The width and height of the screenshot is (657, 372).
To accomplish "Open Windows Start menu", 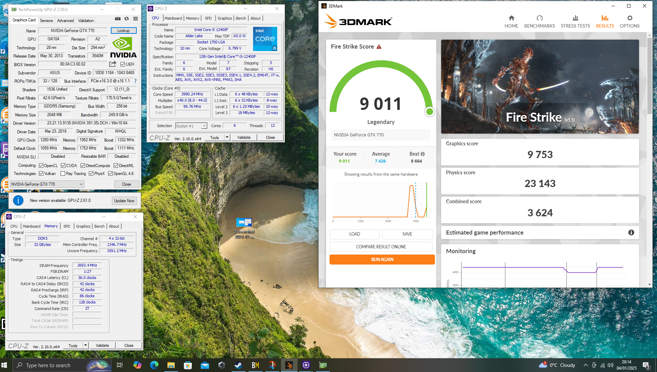I will 4,365.
